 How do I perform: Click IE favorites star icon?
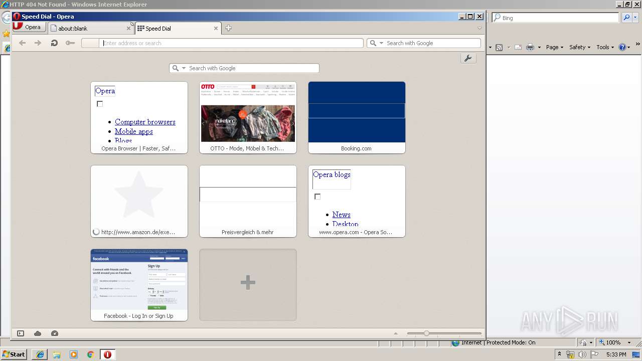tap(6, 34)
